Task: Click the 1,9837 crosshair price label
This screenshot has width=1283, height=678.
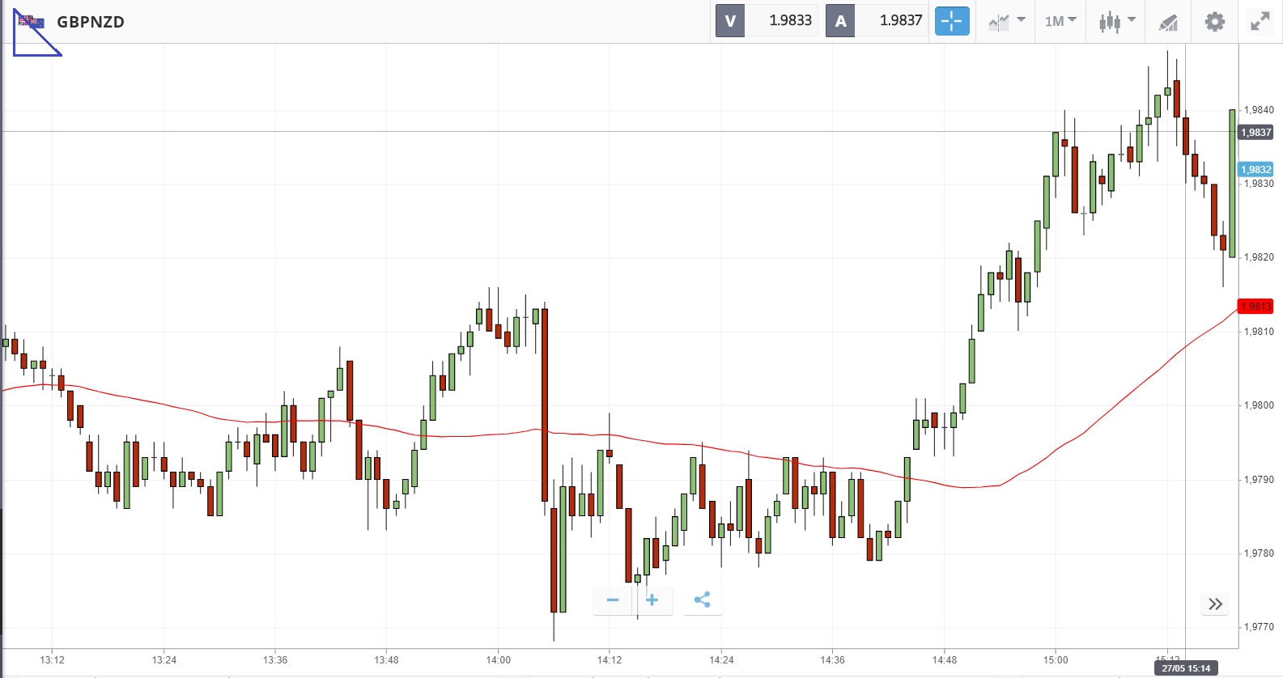Action: coord(1255,132)
